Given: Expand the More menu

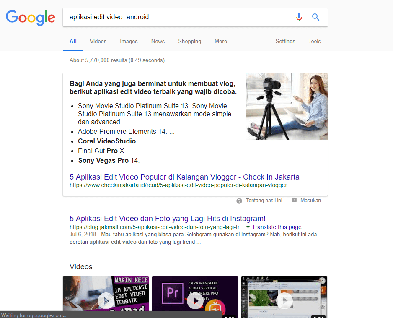Looking at the screenshot, I should (x=221, y=42).
